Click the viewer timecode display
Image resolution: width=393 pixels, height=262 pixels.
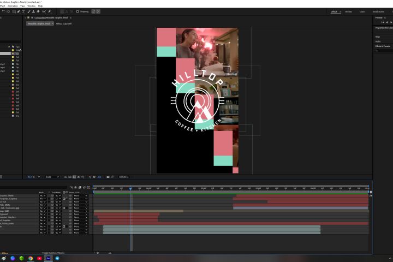124,177
